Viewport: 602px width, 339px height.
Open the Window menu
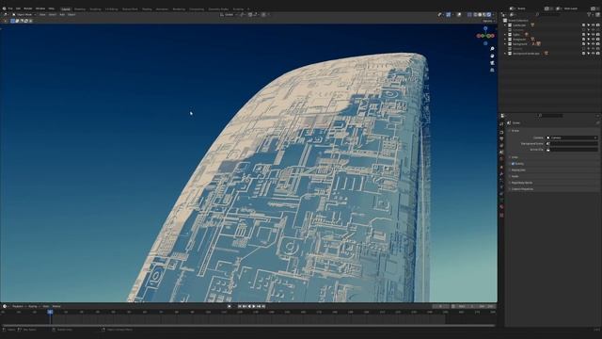click(40, 8)
